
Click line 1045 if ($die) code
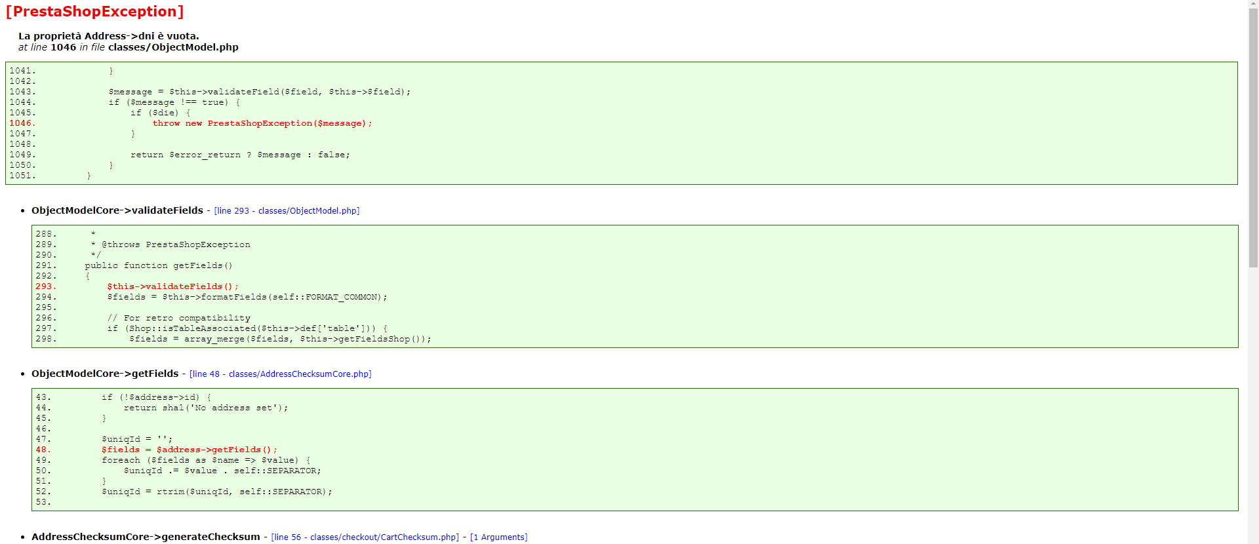click(x=161, y=113)
